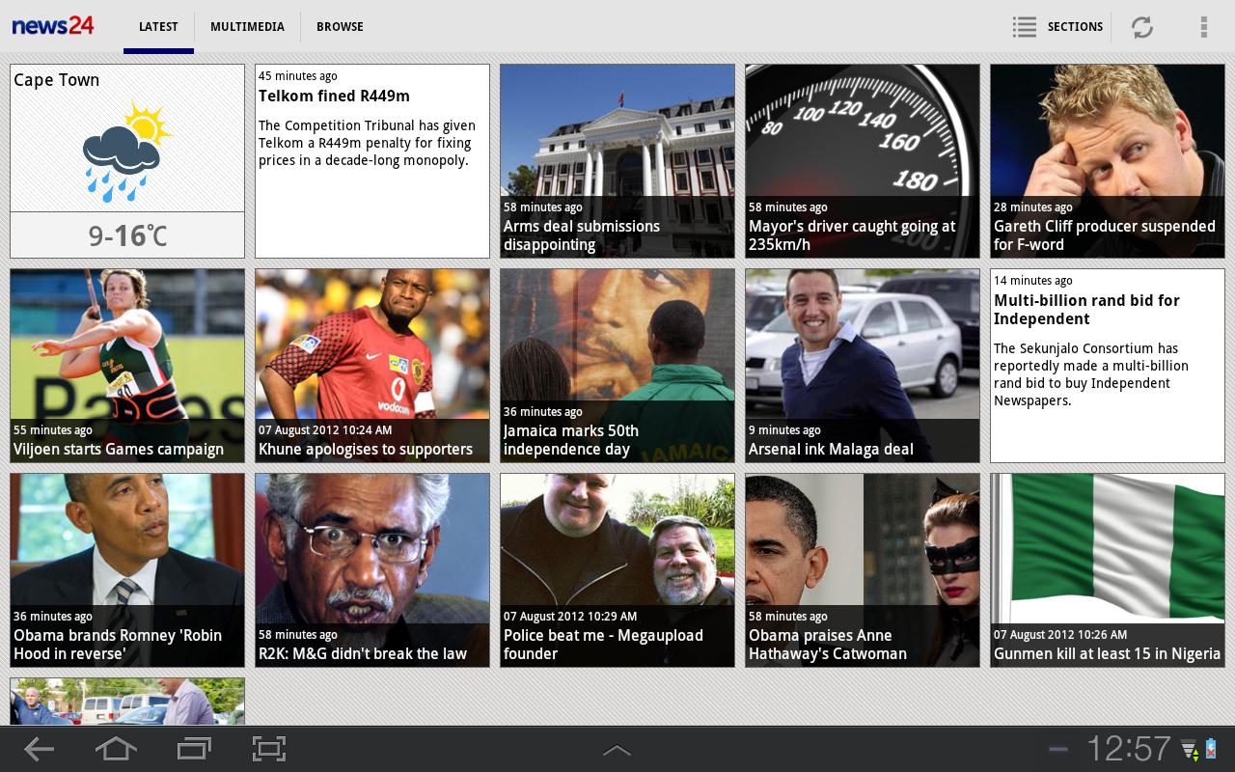Viewport: 1235px width, 772px height.
Task: Open Mayor's driver caught at 235km/h story
Action: click(x=863, y=161)
